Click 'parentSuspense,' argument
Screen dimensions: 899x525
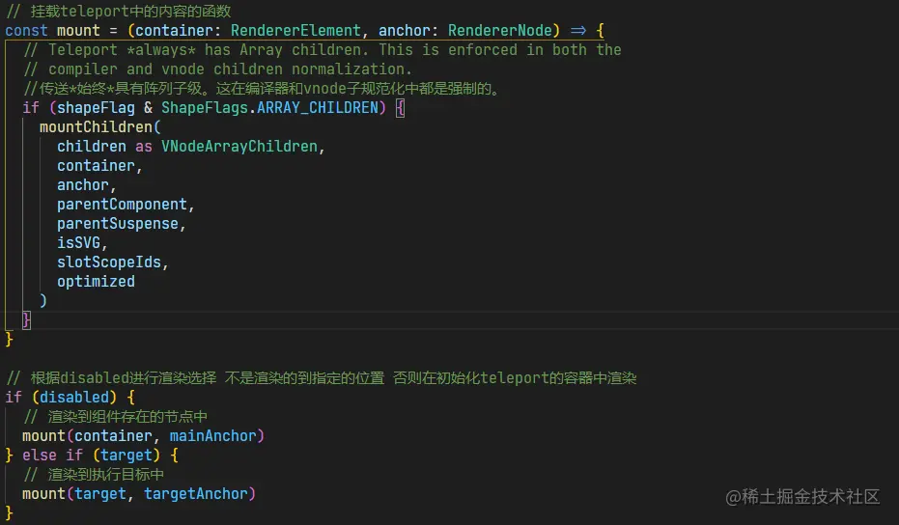tap(121, 224)
